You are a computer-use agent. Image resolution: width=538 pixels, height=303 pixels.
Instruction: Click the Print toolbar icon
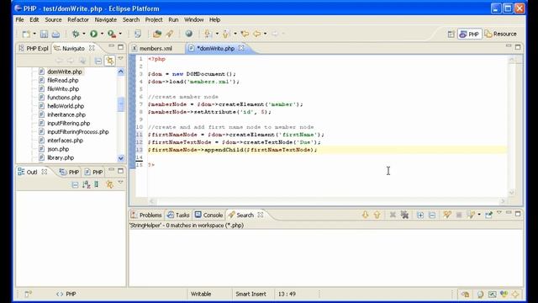pos(55,34)
